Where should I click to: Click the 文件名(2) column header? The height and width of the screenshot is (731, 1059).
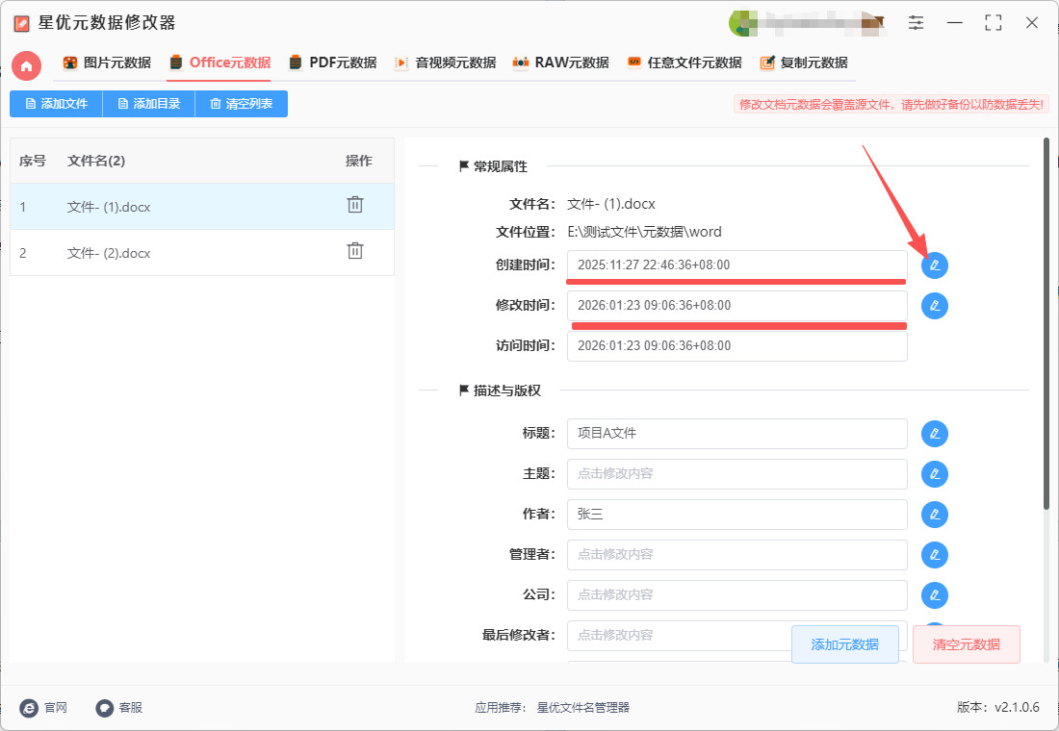[96, 161]
